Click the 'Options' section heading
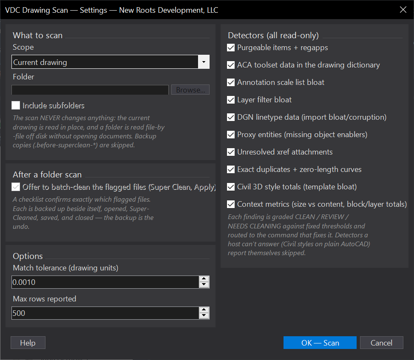Viewport: 414px width, 360px height. [28, 256]
